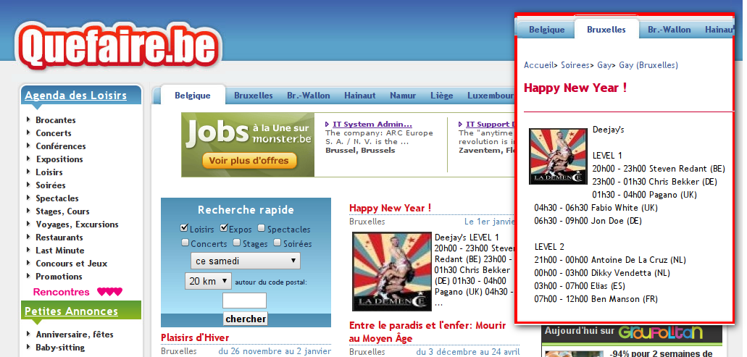
Task: Click La Demence poster in popup panel
Action: tap(559, 156)
